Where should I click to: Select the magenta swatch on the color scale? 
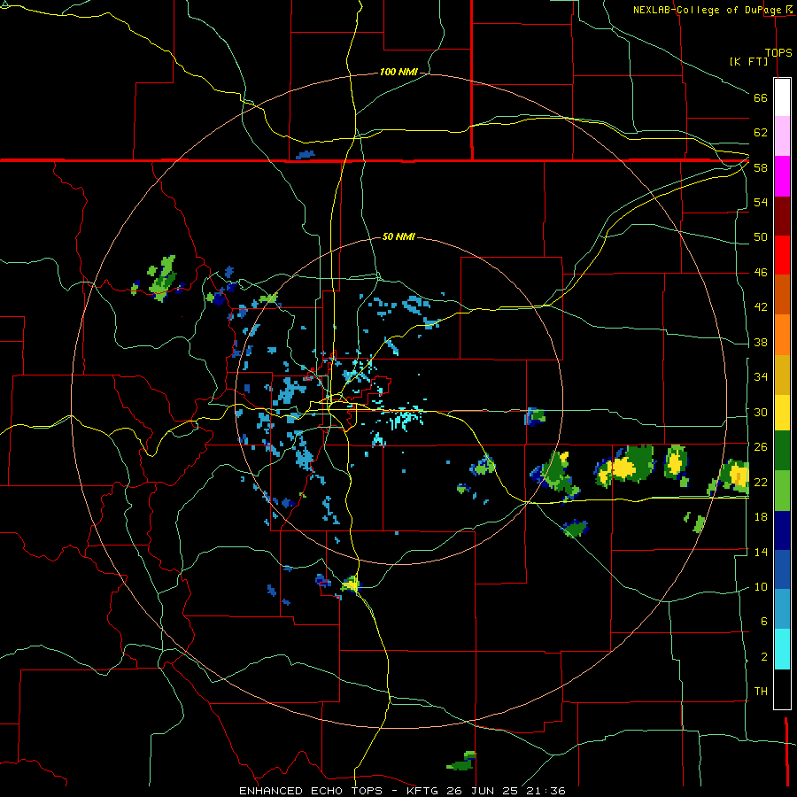pyautogui.click(x=782, y=176)
